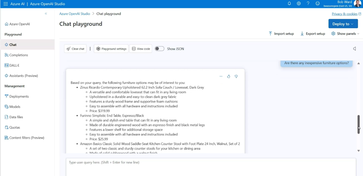Click the Deployments icon in sidebar
Image resolution: width=363 pixels, height=176 pixels.
7,96
